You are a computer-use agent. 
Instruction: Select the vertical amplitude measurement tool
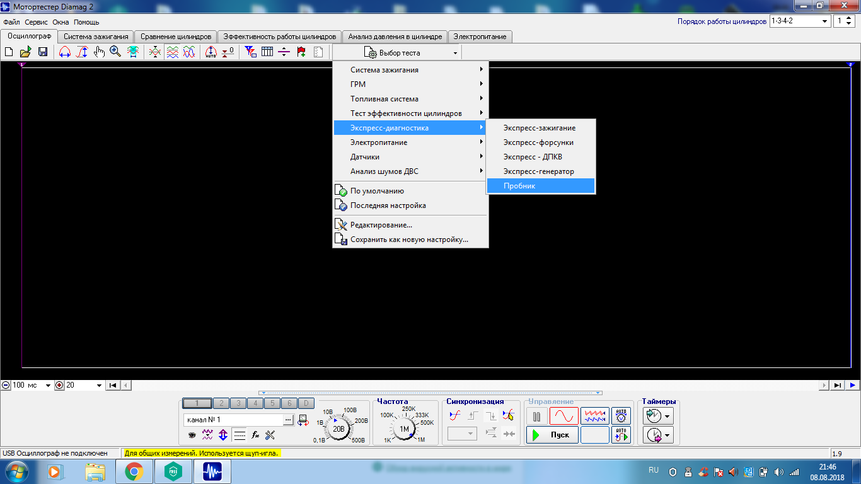(82, 52)
